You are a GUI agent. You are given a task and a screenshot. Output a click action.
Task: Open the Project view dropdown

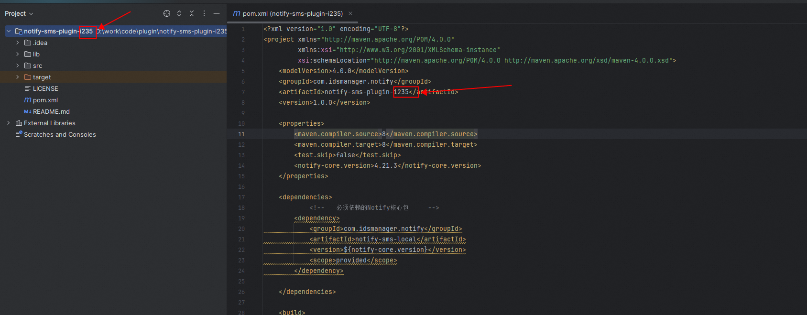pos(19,13)
